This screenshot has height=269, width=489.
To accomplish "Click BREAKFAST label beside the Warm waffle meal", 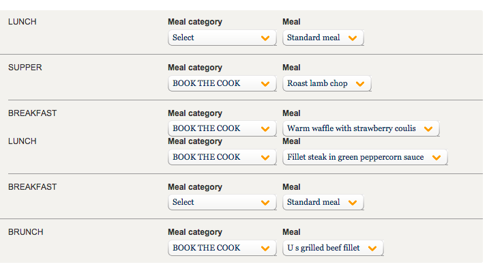I will [x=33, y=113].
